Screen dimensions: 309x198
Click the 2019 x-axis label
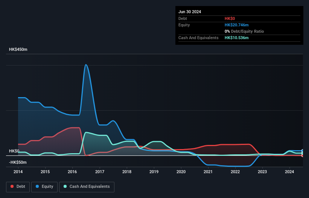154,172
